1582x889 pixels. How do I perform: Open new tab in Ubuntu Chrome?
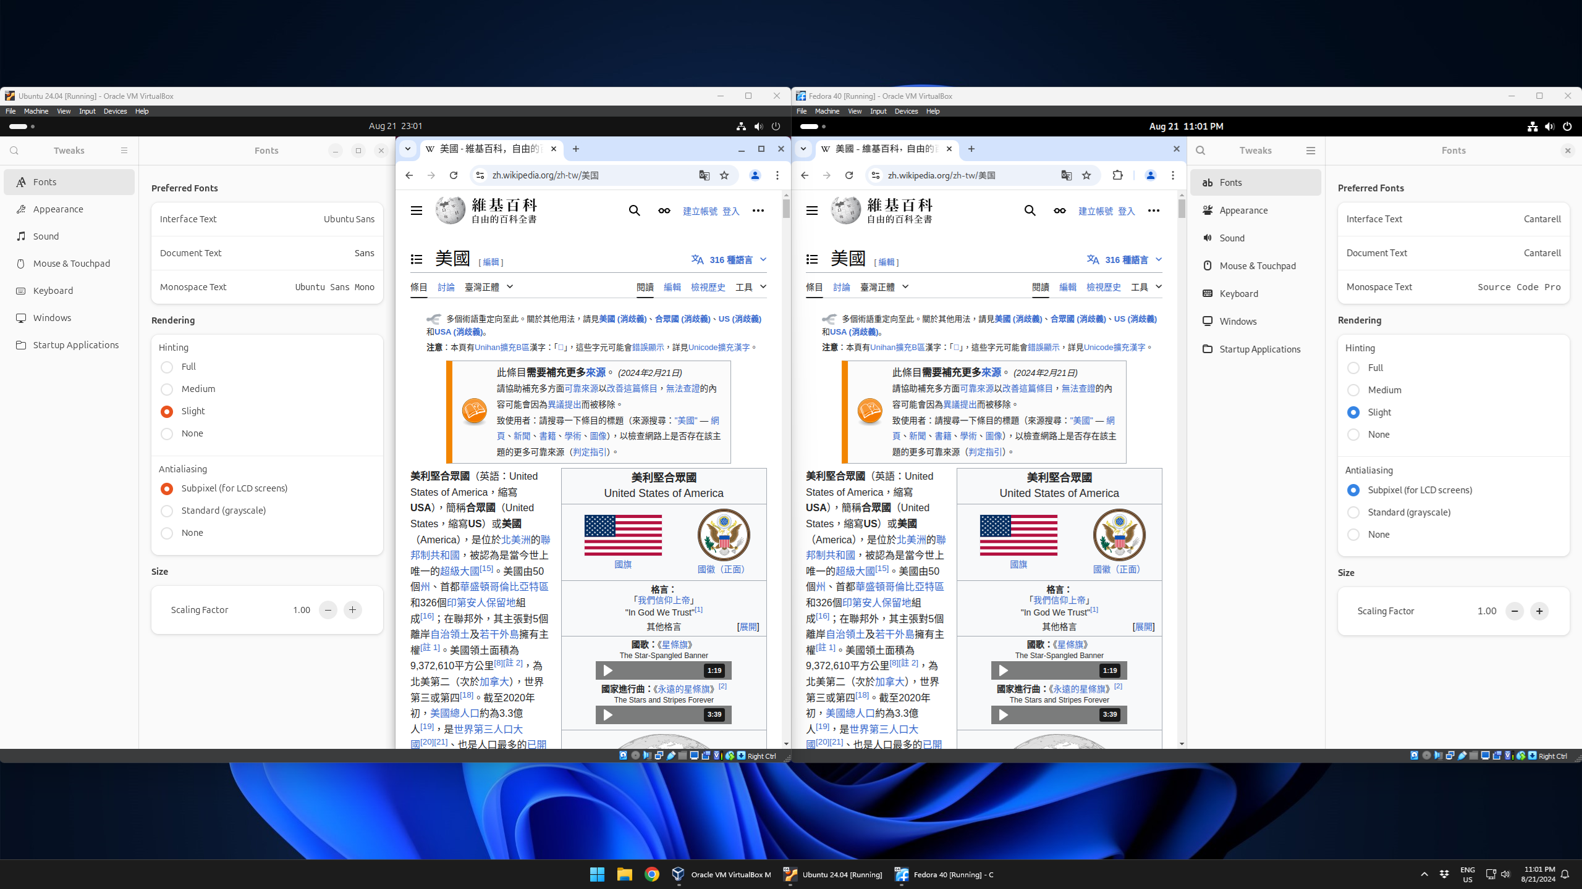click(x=576, y=149)
